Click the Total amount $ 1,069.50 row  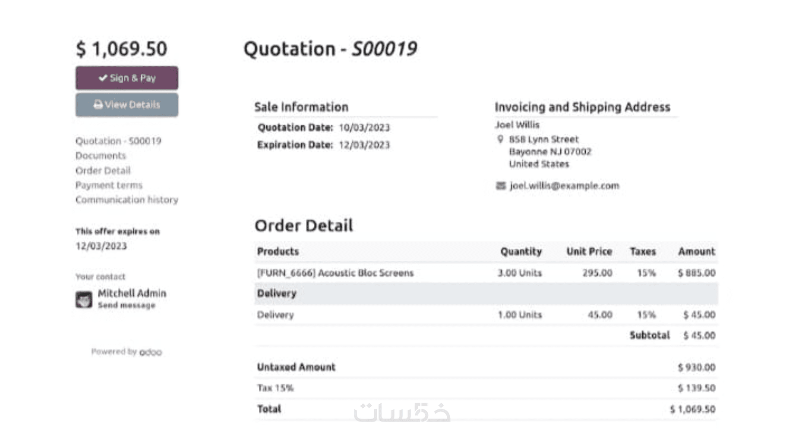pyautogui.click(x=486, y=409)
